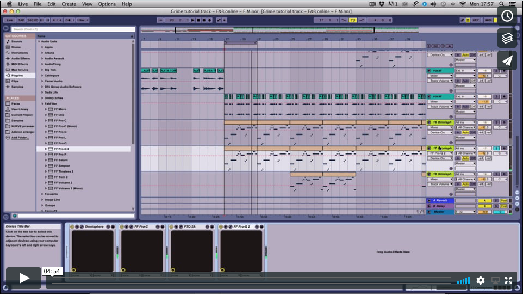This screenshot has height=295, width=523.
Task: Expand the Arturia folder
Action: (x=42, y=53)
